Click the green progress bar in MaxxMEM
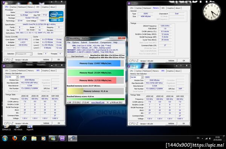 tap(96, 99)
